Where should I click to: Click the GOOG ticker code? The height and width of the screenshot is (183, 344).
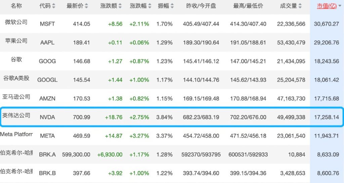point(47,61)
